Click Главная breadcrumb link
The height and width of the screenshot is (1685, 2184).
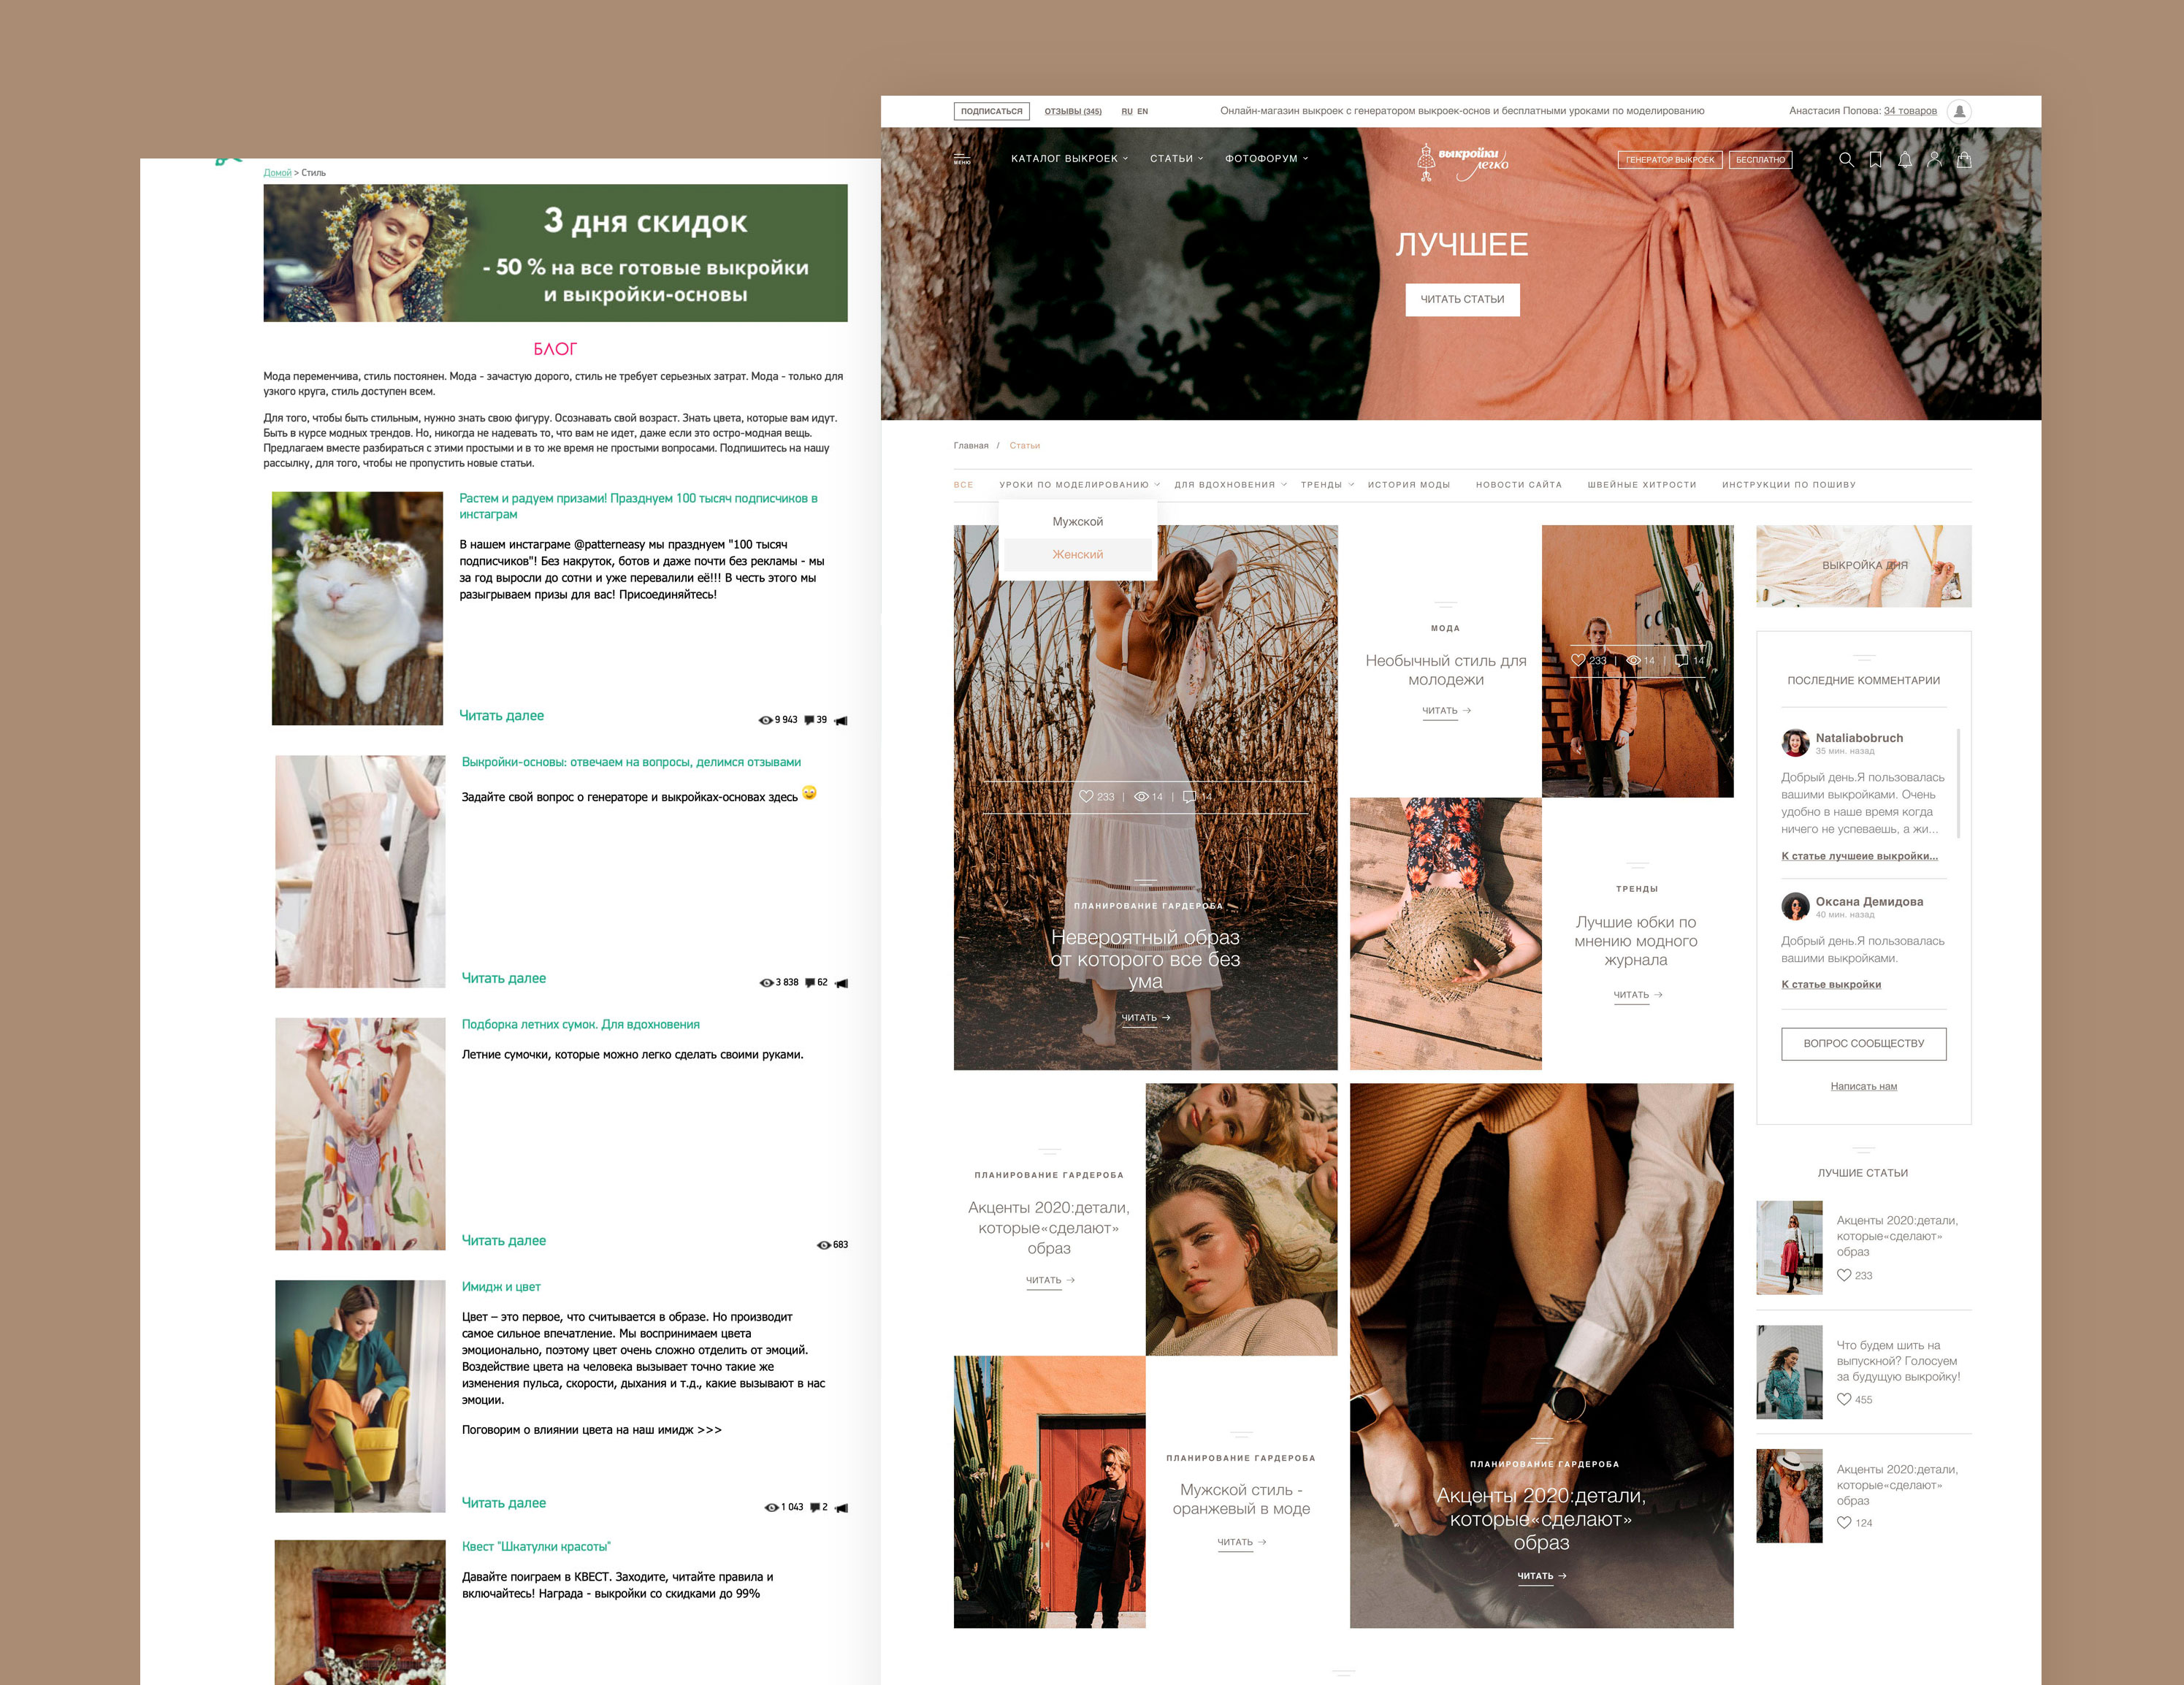pos(970,446)
